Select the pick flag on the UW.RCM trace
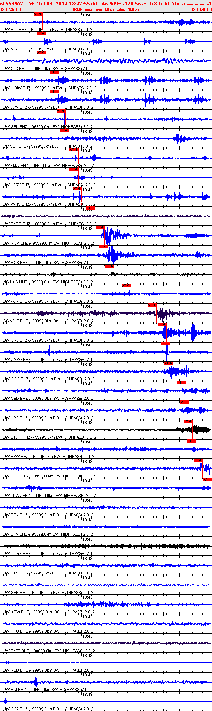 click(100, 227)
